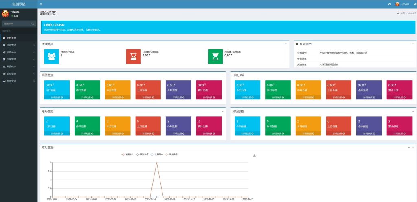
Task: Toggle 代理收入 series in chart legend
Action: (128, 155)
